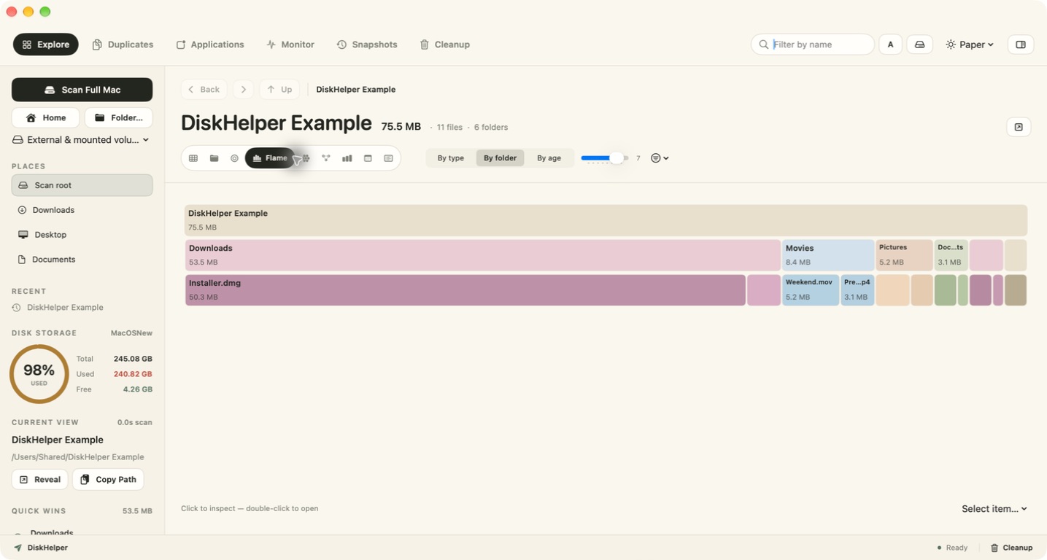Select the Pre...p4 3.1 MB block

857,290
